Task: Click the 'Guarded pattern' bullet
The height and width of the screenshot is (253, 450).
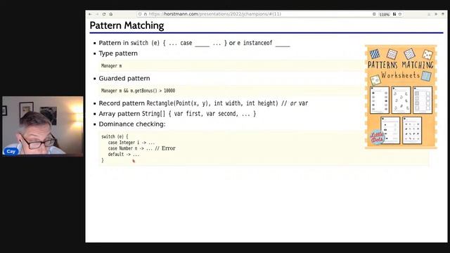Action: point(124,78)
